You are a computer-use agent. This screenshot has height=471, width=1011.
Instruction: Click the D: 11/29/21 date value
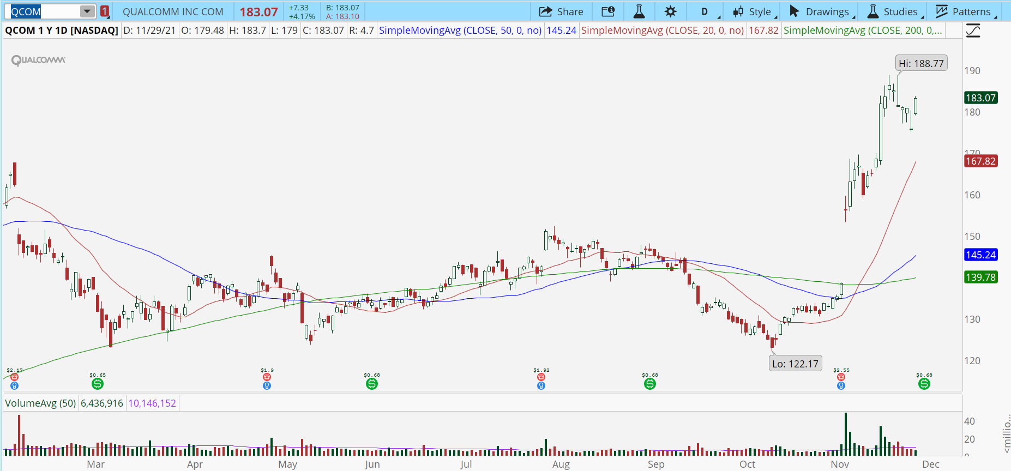pyautogui.click(x=149, y=31)
